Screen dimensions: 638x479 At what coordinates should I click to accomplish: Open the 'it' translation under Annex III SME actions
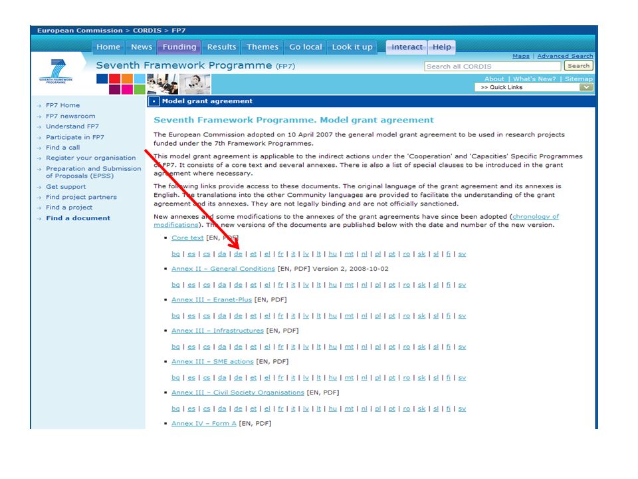coord(293,378)
